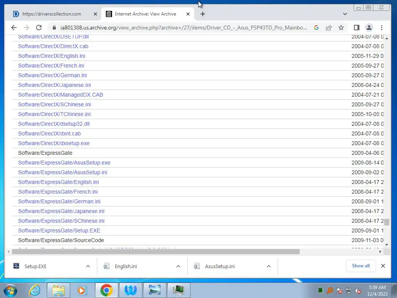Open Windows Media Player from the taskbar
The width and height of the screenshot is (397, 298).
coord(82,290)
